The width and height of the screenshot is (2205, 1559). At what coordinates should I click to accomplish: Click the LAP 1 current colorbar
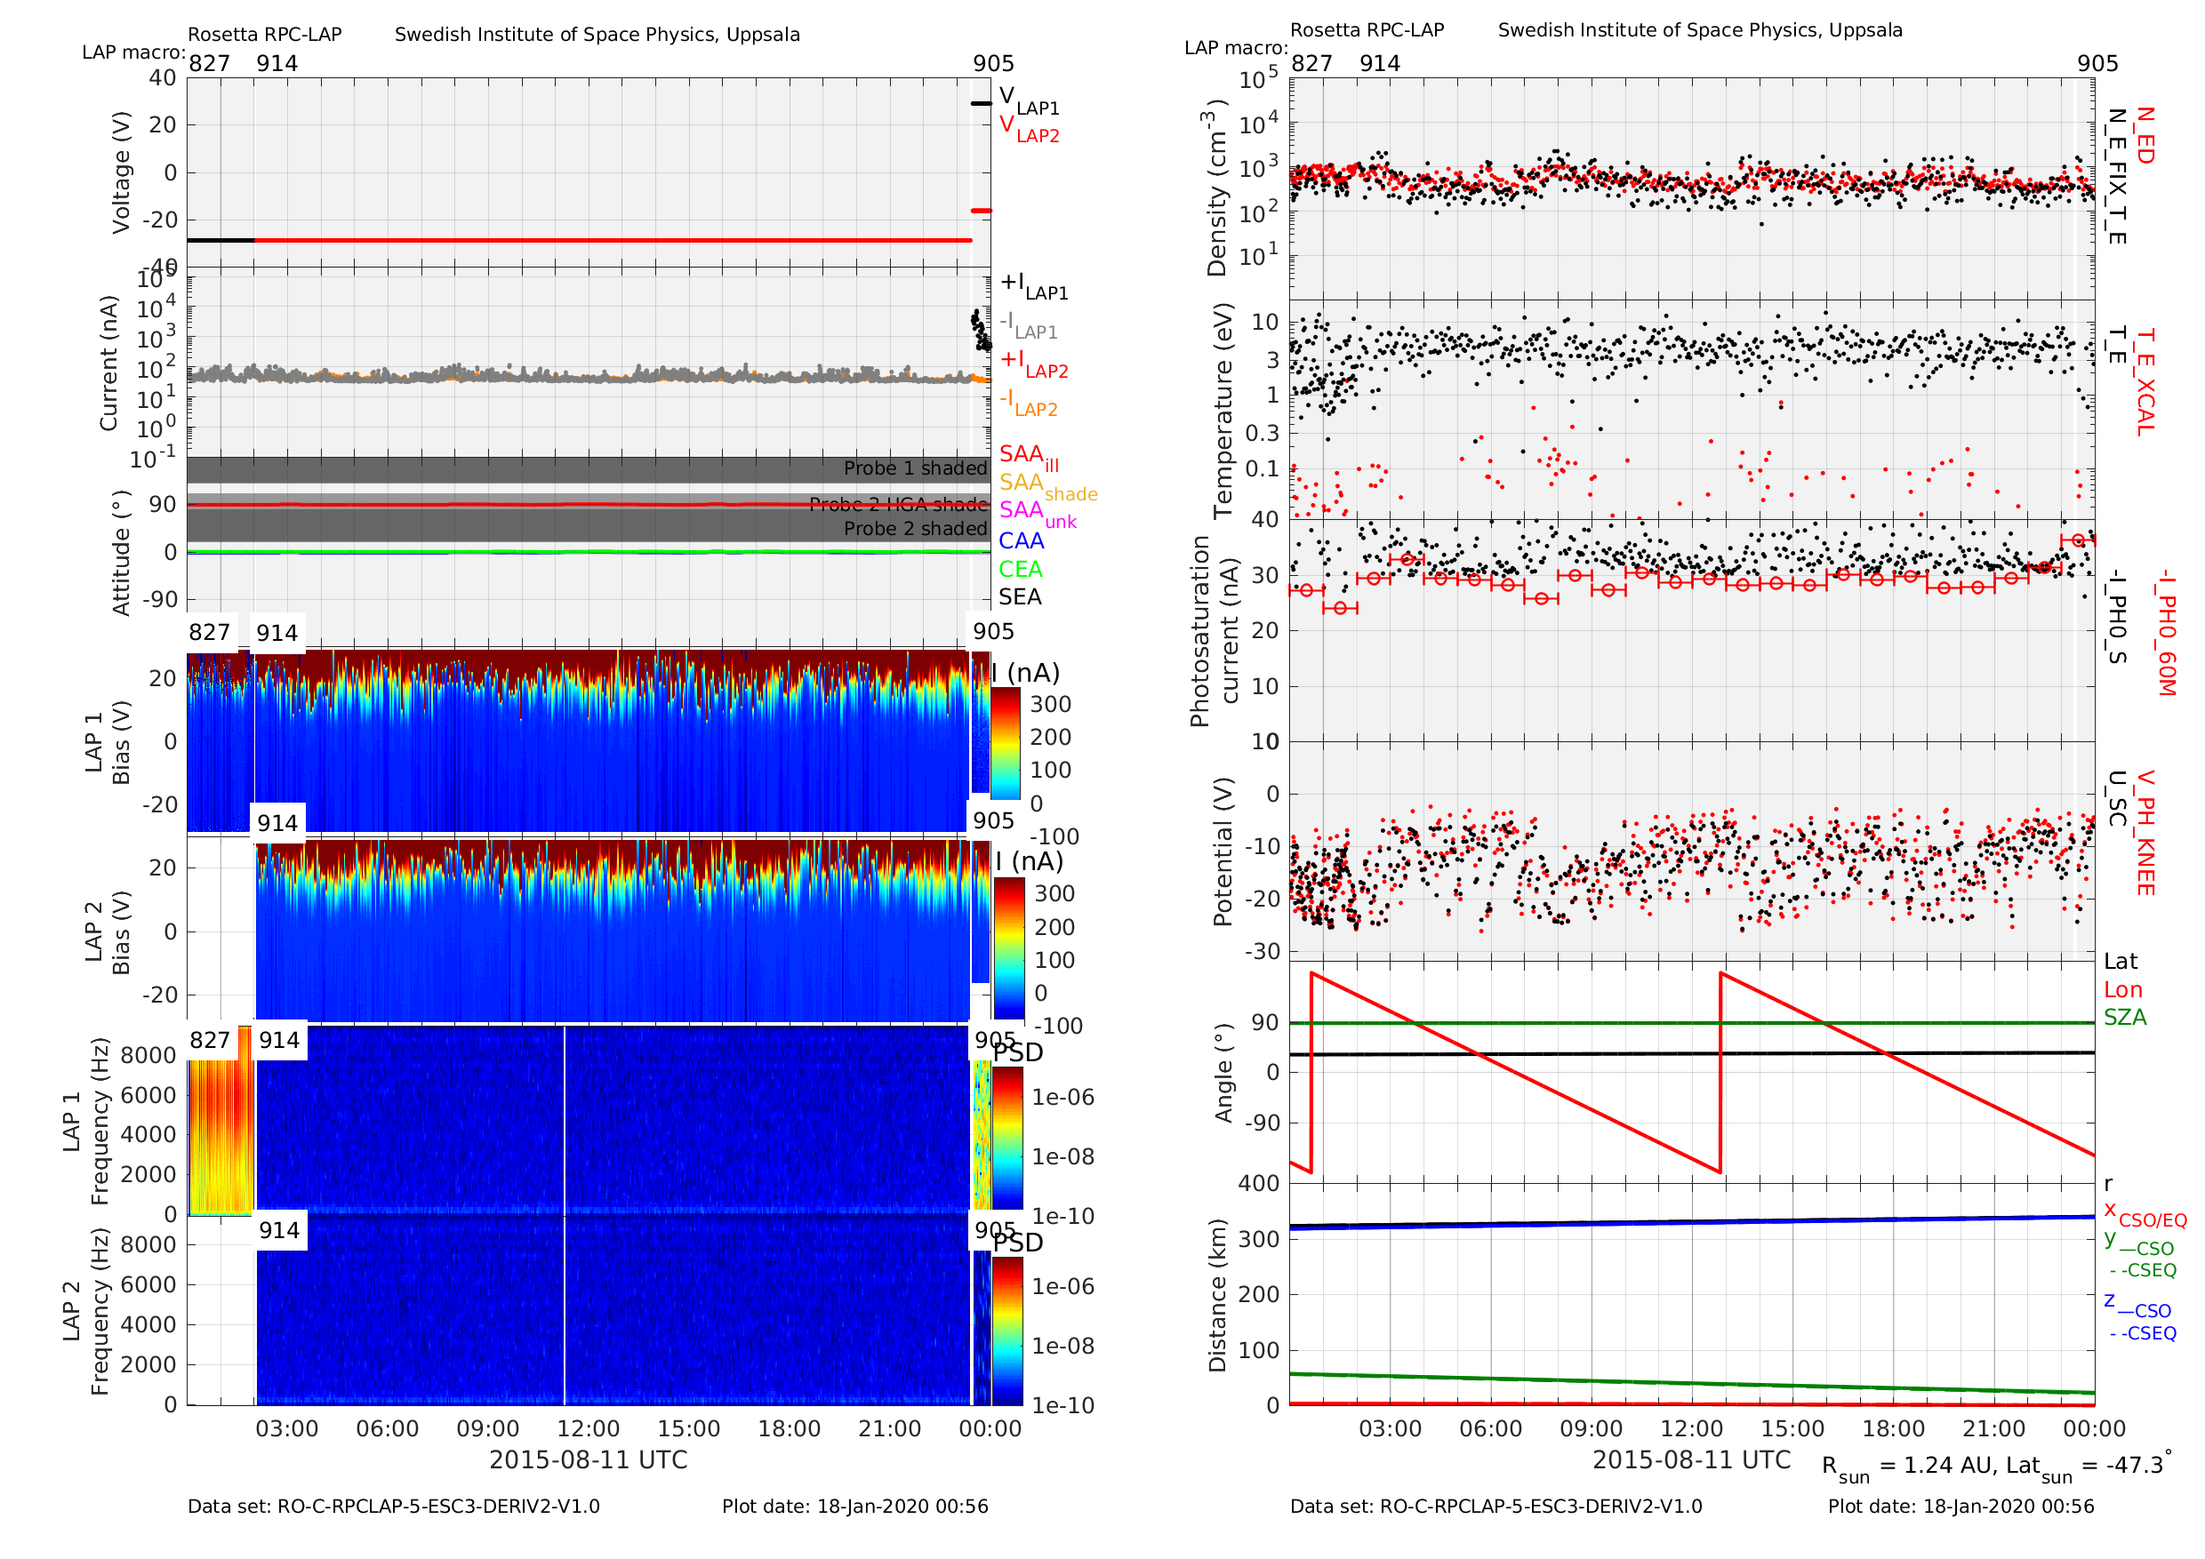pos(1005,744)
